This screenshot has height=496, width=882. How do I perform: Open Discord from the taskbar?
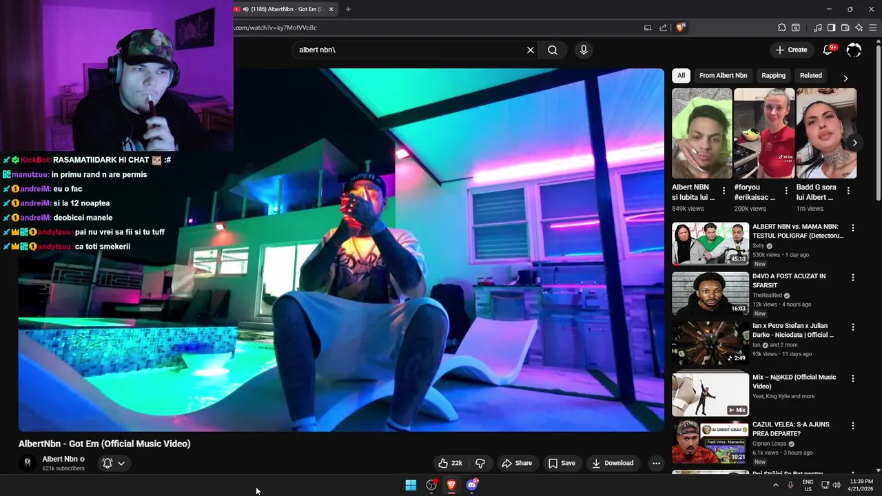(472, 485)
